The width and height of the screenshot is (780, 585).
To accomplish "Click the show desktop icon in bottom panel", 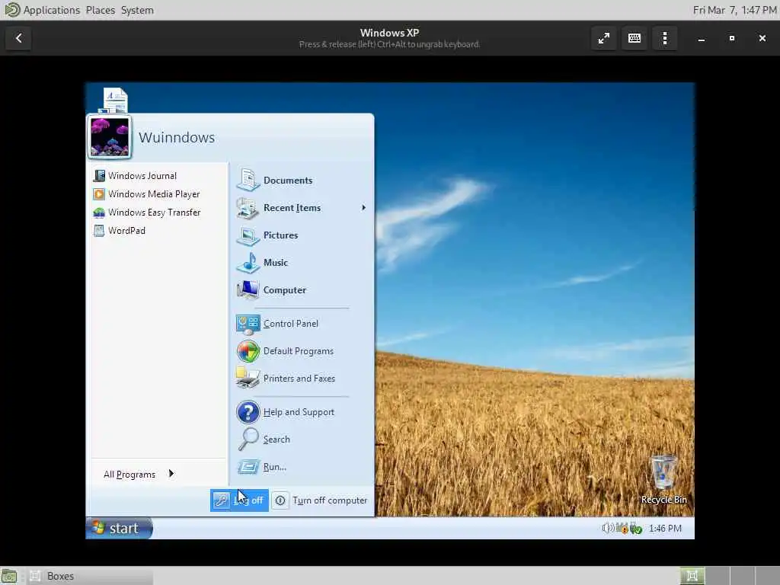I will coord(9,576).
